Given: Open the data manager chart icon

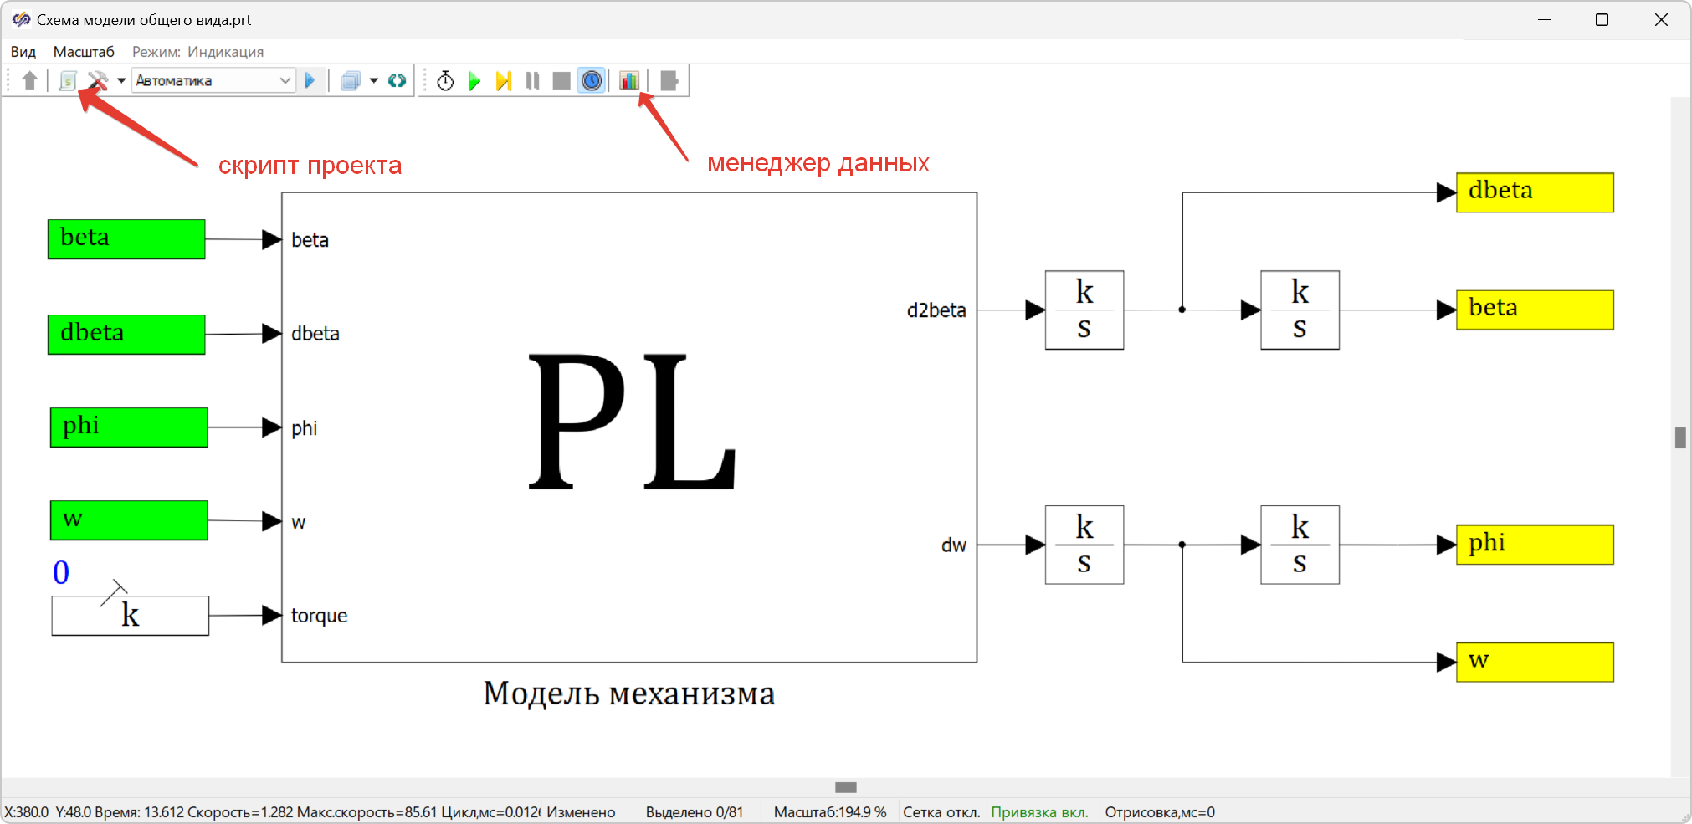Looking at the screenshot, I should coord(629,80).
